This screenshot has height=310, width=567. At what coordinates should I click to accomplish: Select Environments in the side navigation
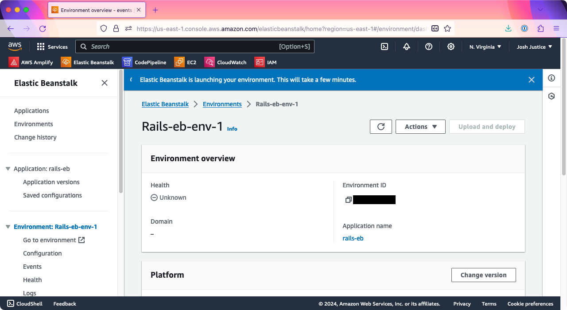pyautogui.click(x=34, y=124)
